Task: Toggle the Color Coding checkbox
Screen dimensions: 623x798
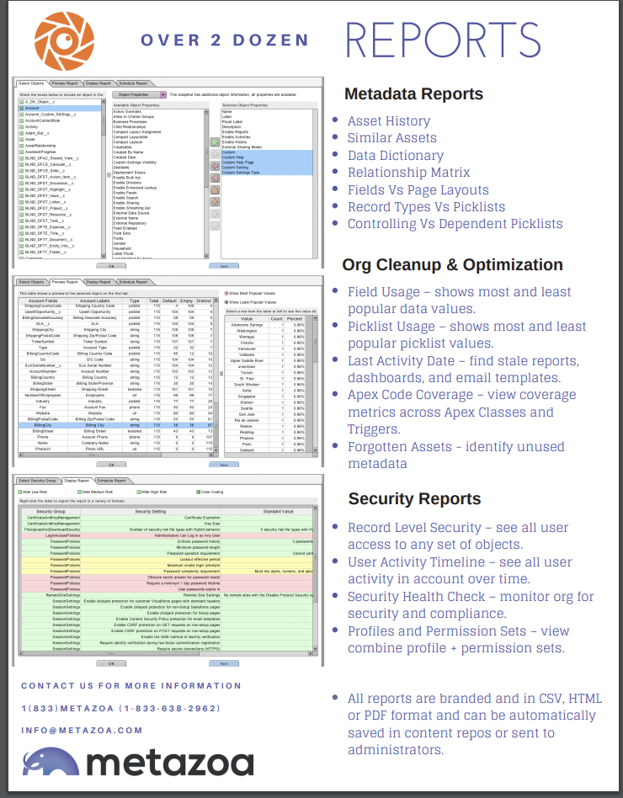Action: coord(198,492)
